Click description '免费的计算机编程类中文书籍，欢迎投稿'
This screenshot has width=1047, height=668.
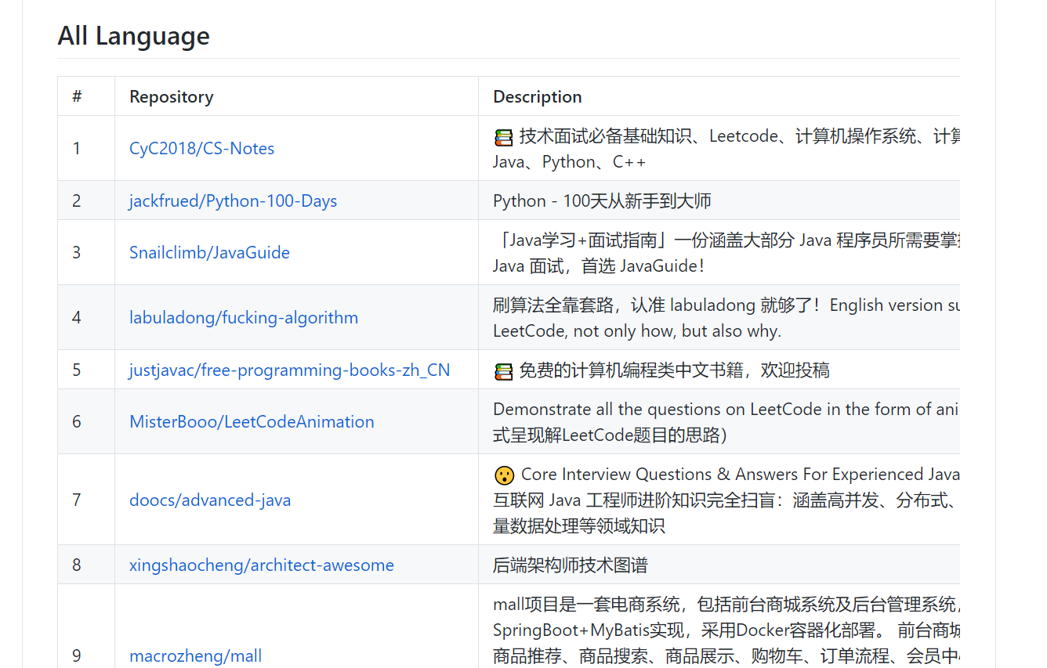674,370
